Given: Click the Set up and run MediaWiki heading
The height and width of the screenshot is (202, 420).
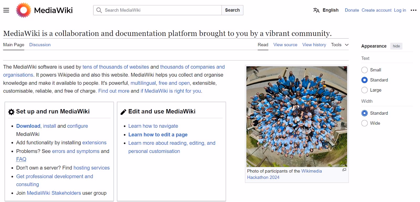Looking at the screenshot, I should pyautogui.click(x=53, y=111).
